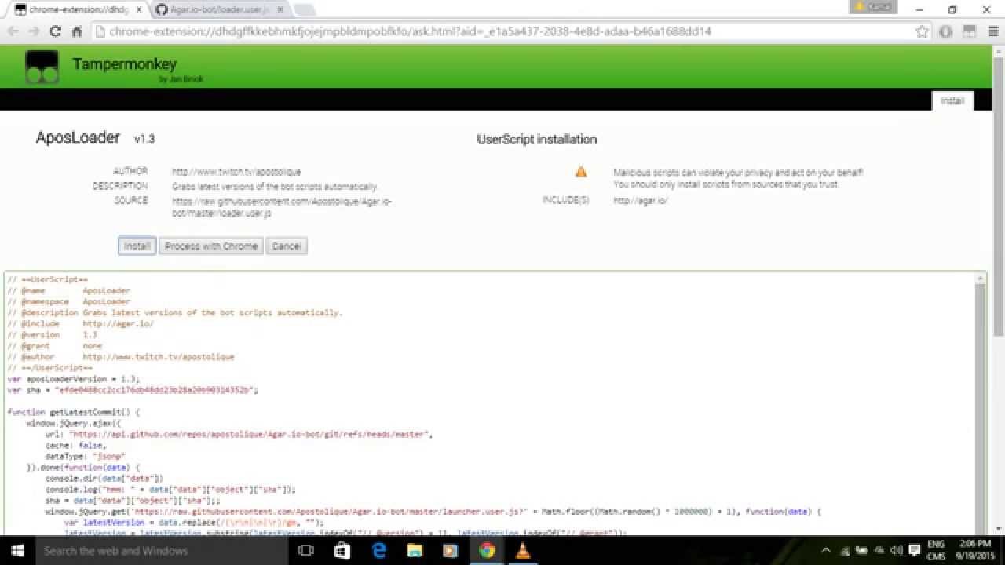The height and width of the screenshot is (565, 1005).
Task: Open Task View on the taskbar
Action: [x=306, y=550]
